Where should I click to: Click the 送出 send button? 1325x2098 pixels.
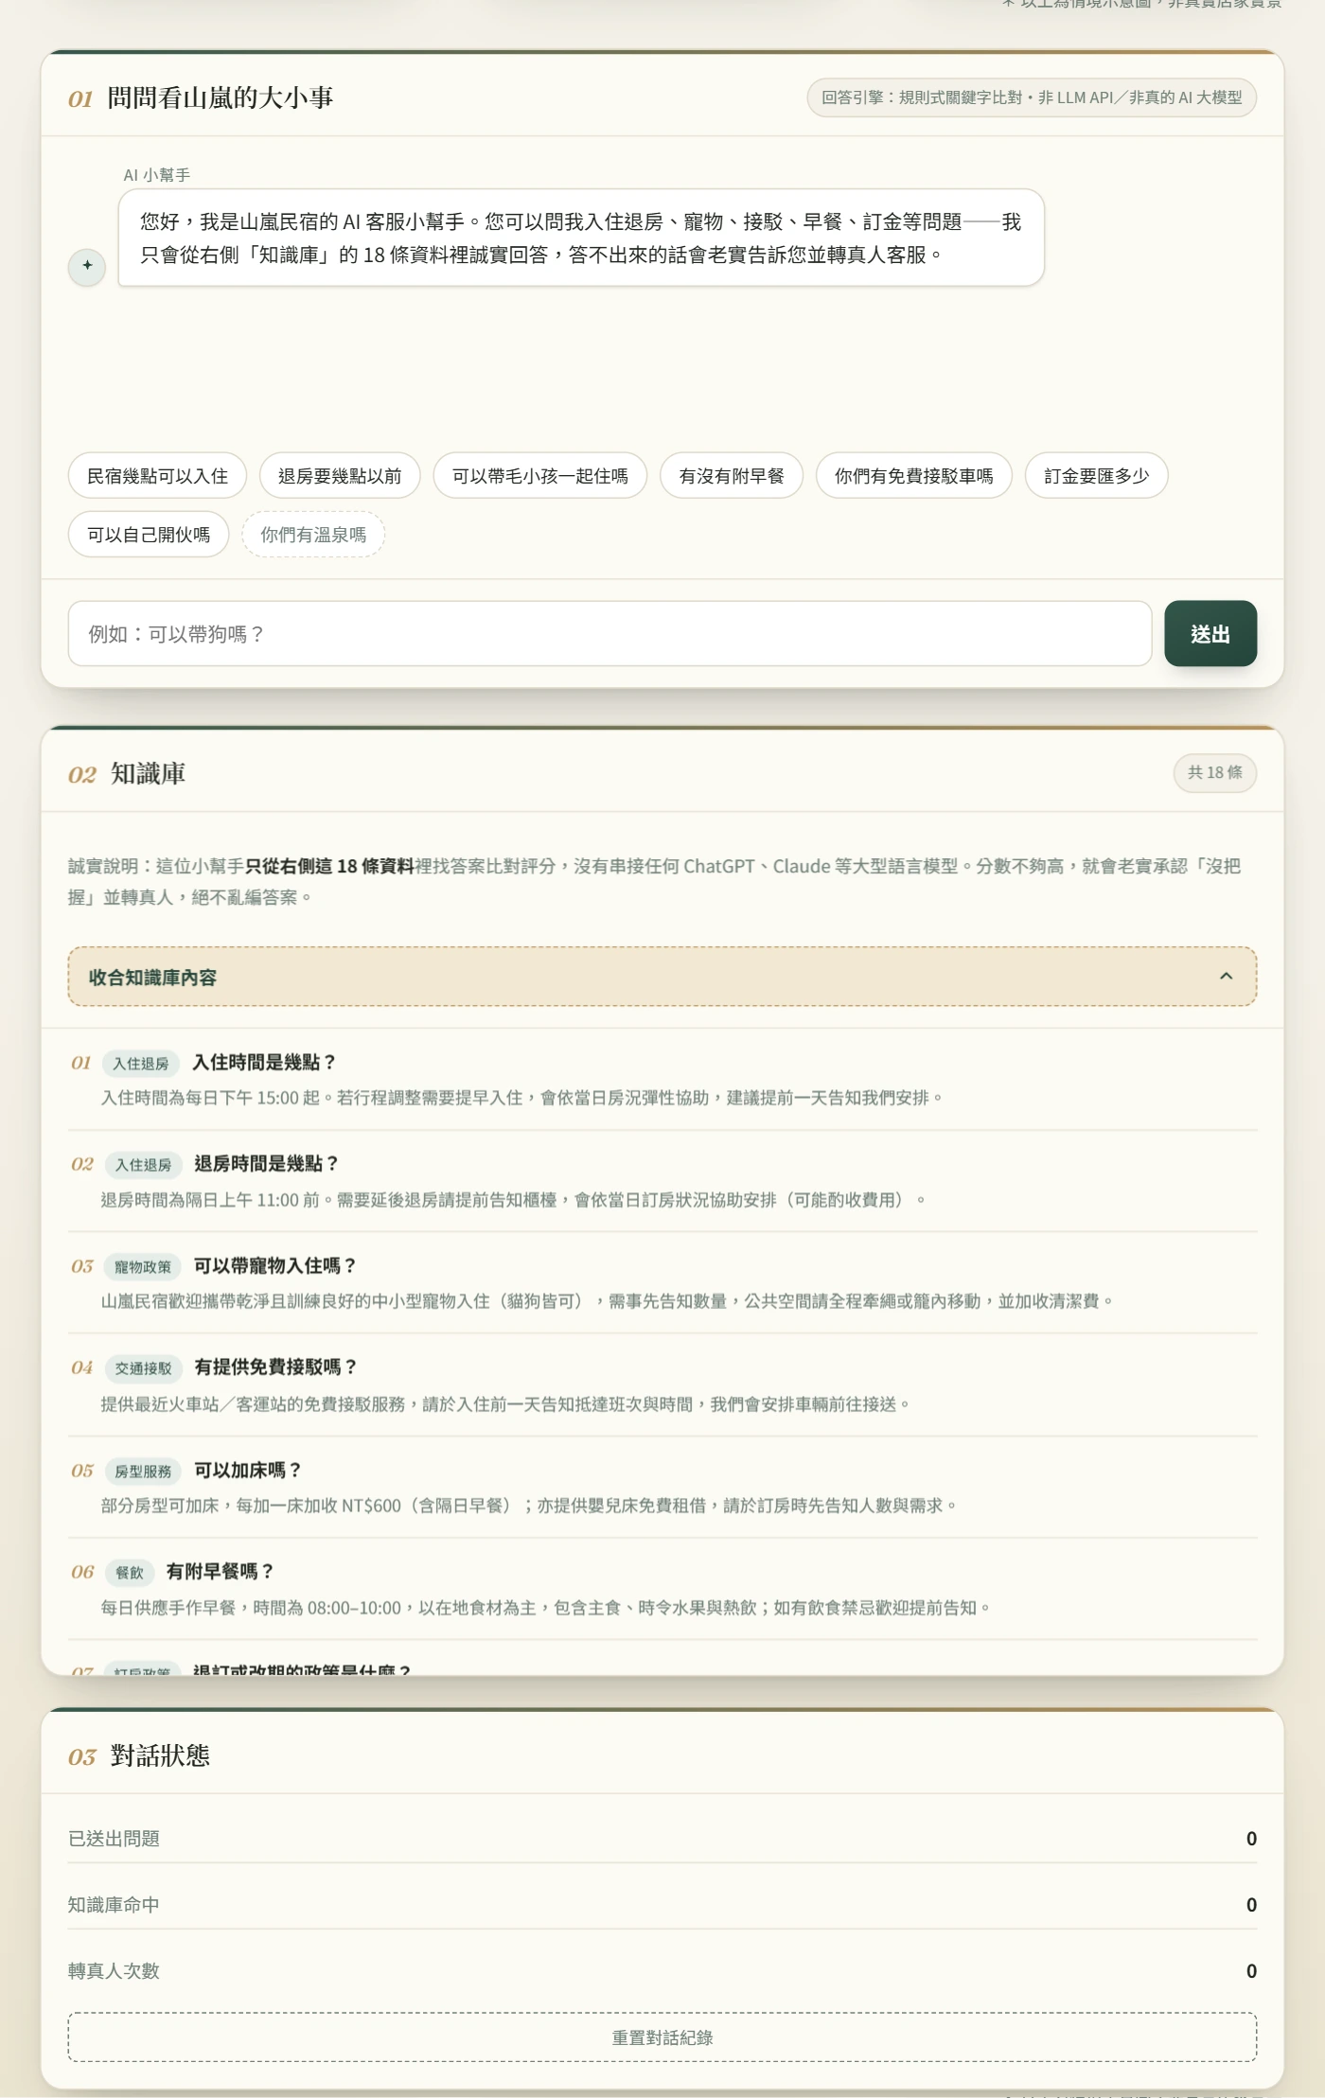coord(1210,633)
